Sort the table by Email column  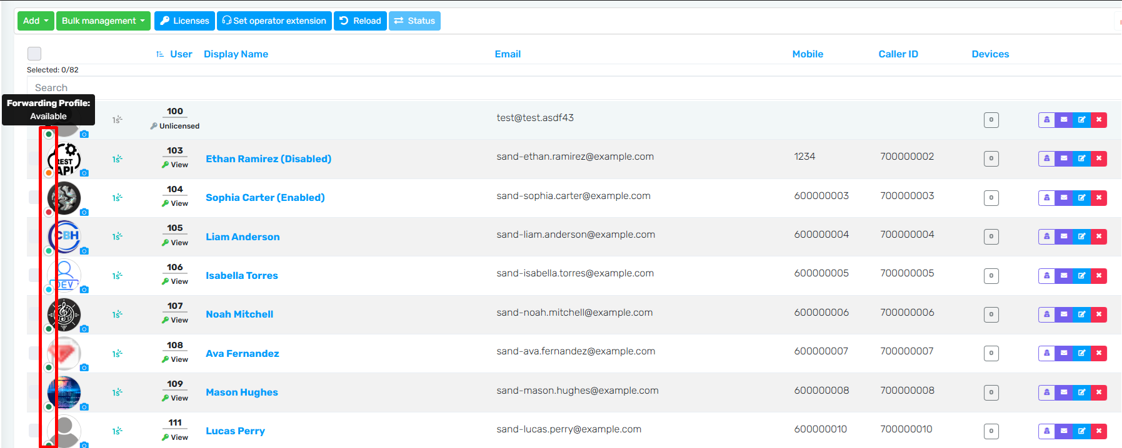pos(507,54)
